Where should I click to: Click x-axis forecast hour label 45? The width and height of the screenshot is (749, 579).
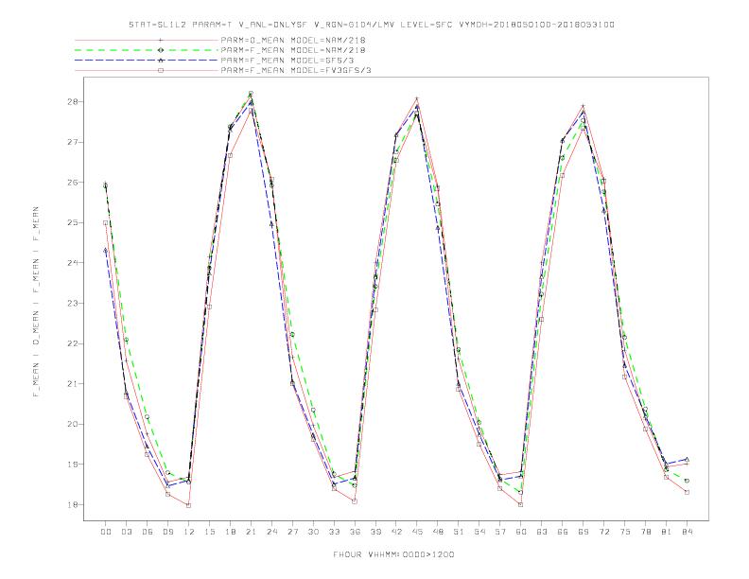tap(417, 532)
